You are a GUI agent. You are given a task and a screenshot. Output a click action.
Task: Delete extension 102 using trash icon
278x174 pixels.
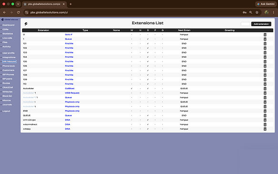[x=265, y=48]
